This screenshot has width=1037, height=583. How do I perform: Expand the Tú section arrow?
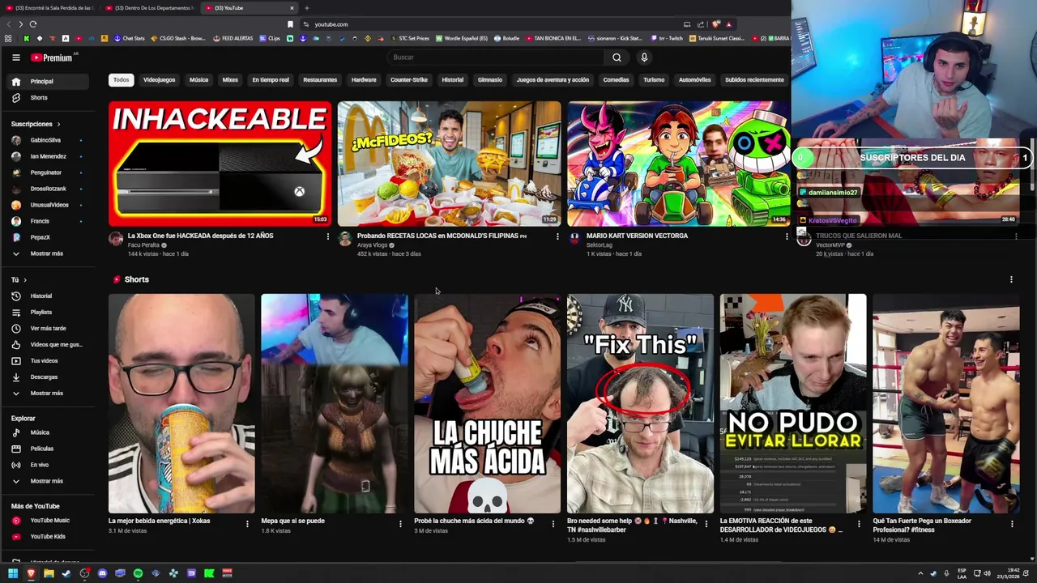[24, 279]
